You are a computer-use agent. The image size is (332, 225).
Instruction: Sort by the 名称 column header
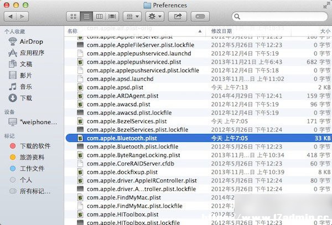pos(72,31)
